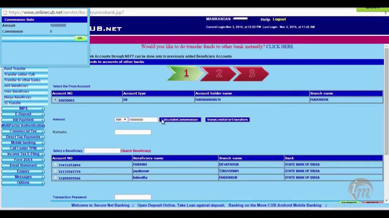This screenshot has width=389, height=218.
Task: Click beneficiary name MADHAN
Action: tap(140, 164)
